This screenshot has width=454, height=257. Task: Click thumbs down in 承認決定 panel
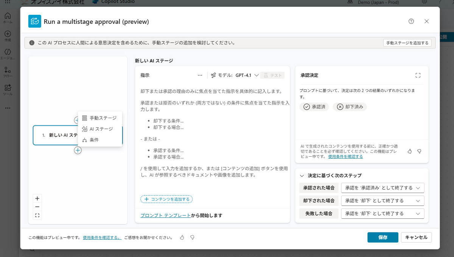[x=419, y=151]
